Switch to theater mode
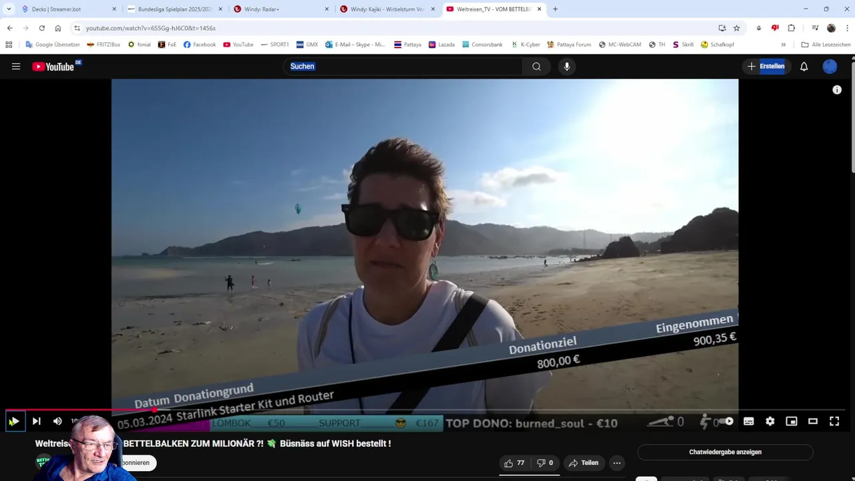 813,421
